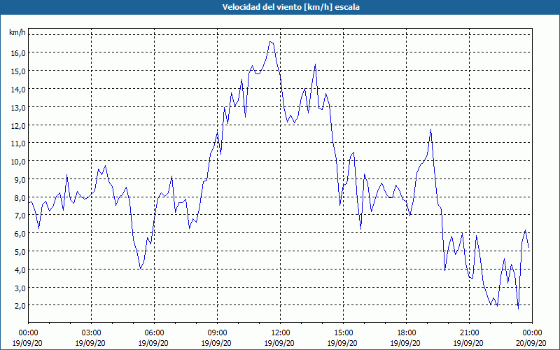Pick the '11,0' y-axis tick label
The width and height of the screenshot is (560, 350).
(x=18, y=143)
